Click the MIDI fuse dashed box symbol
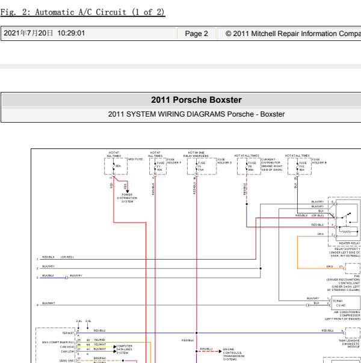Viewport: 361px width, 363px height. (x=116, y=166)
